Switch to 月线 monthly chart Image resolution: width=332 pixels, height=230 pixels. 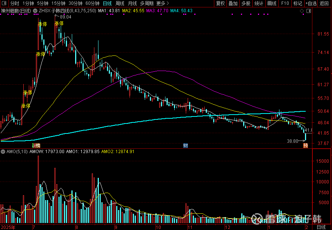click(x=133, y=3)
